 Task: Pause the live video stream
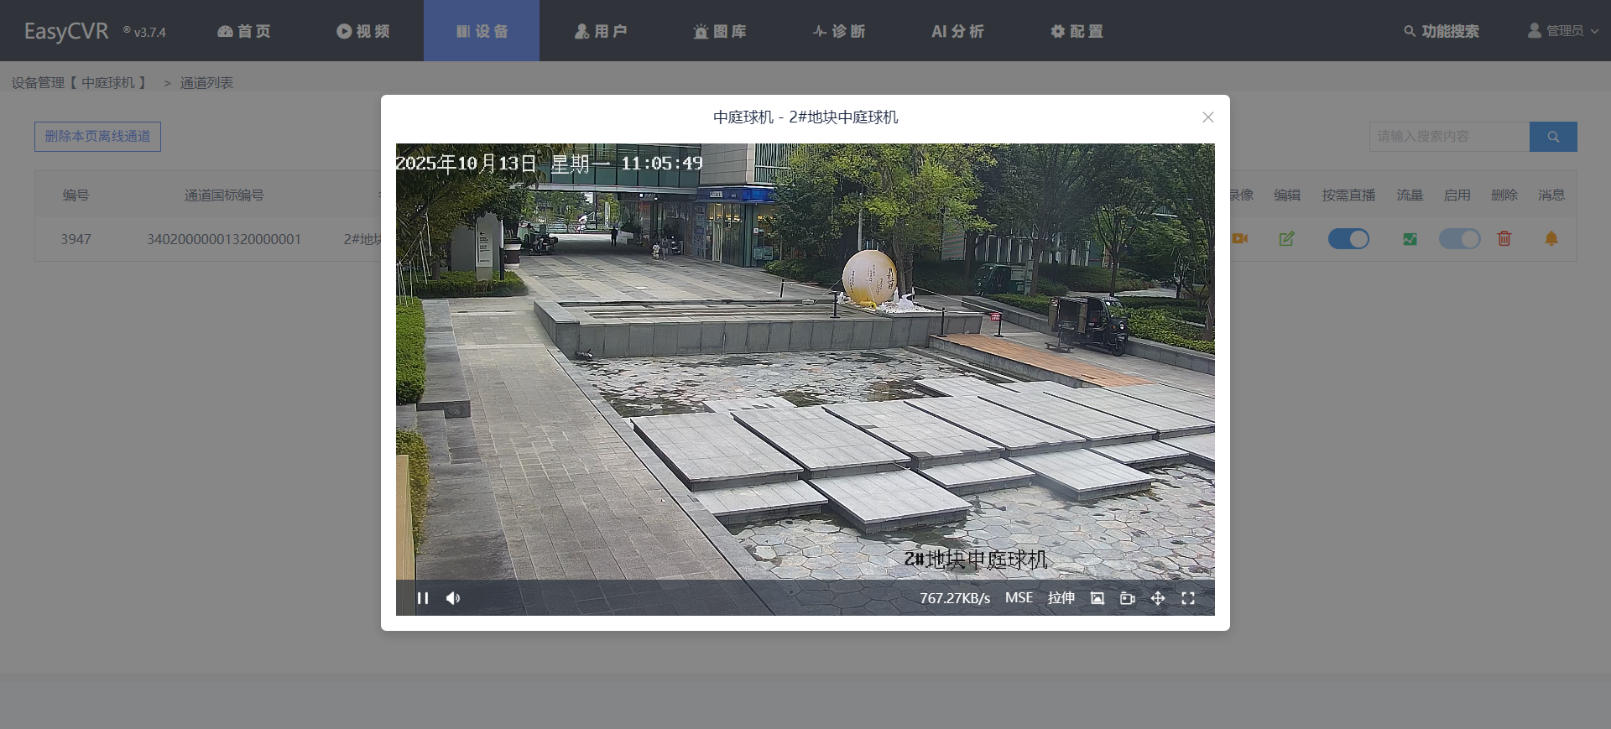423,598
